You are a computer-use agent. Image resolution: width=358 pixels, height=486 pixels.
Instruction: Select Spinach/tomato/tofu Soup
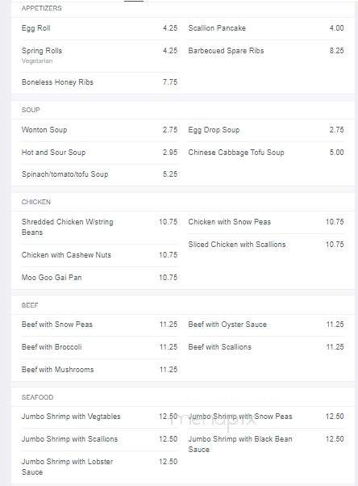[99, 174]
